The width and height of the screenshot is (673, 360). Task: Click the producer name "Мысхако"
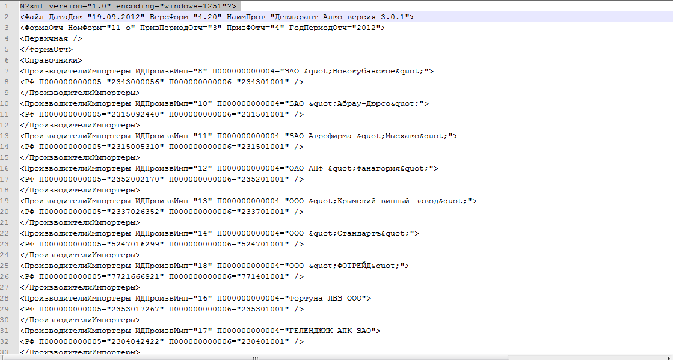pyautogui.click(x=402, y=136)
